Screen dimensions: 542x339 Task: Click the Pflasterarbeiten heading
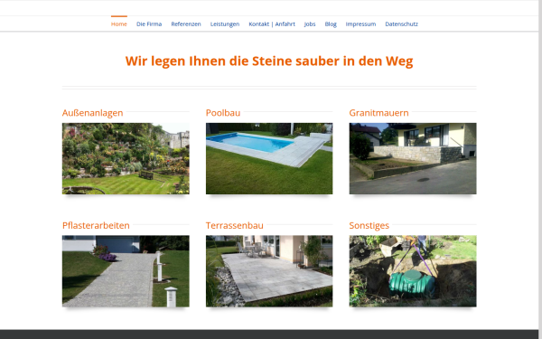pos(96,225)
